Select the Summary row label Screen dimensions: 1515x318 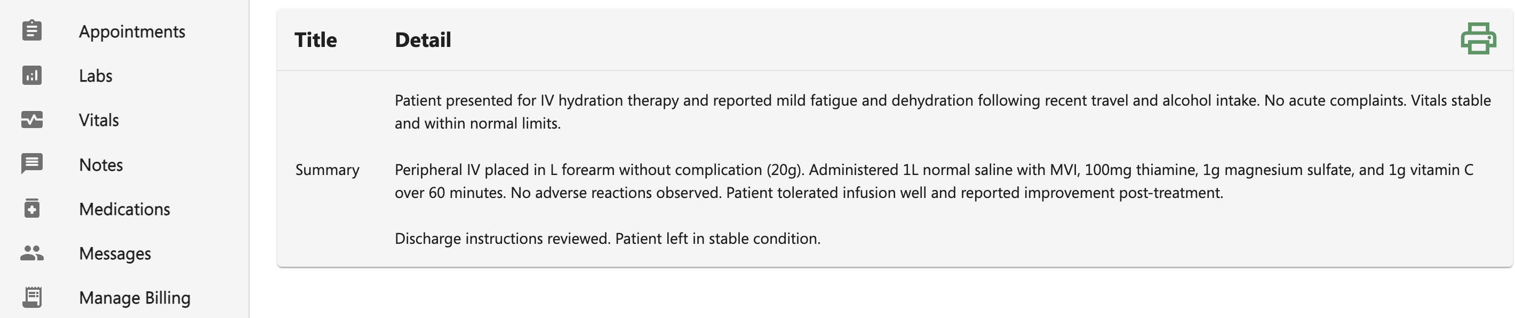click(x=328, y=170)
